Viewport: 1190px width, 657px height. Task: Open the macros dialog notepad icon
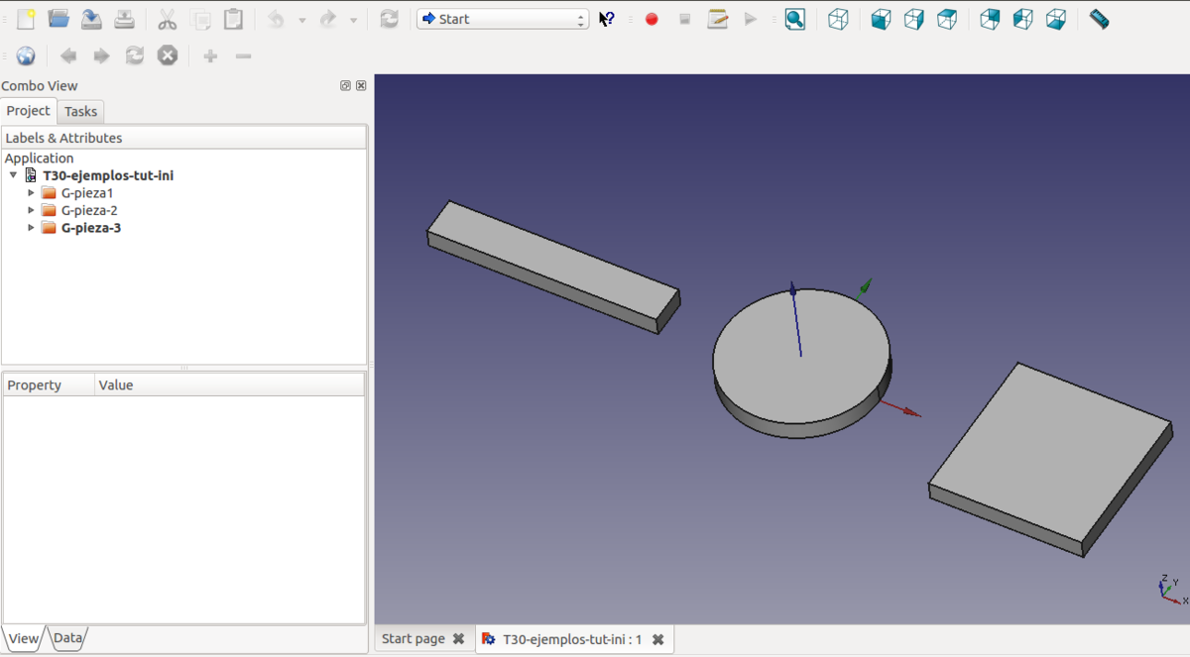pyautogui.click(x=718, y=19)
